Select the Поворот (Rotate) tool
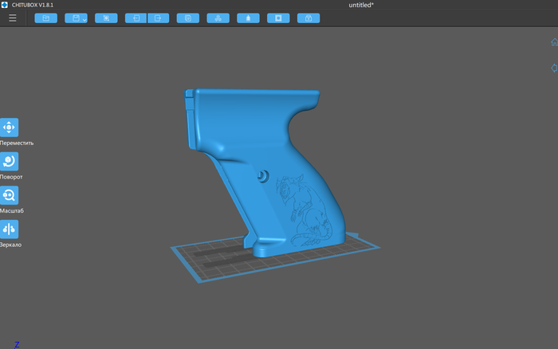This screenshot has width=558, height=349. tap(9, 162)
